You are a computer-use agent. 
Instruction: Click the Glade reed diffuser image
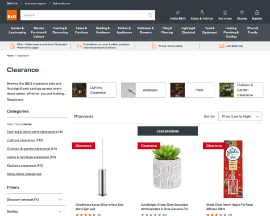point(233,169)
